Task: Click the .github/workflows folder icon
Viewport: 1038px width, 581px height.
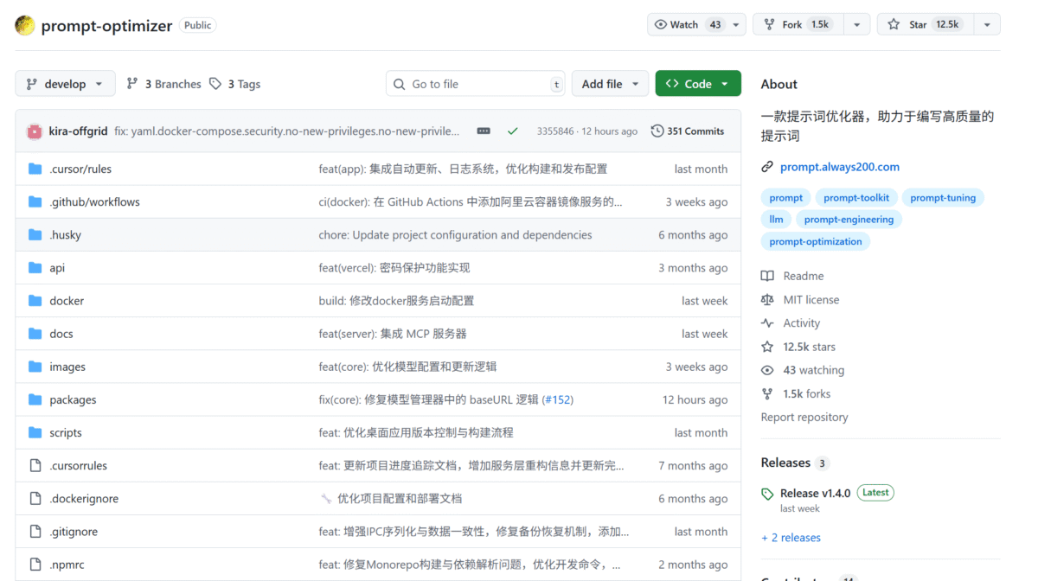Action: point(35,201)
